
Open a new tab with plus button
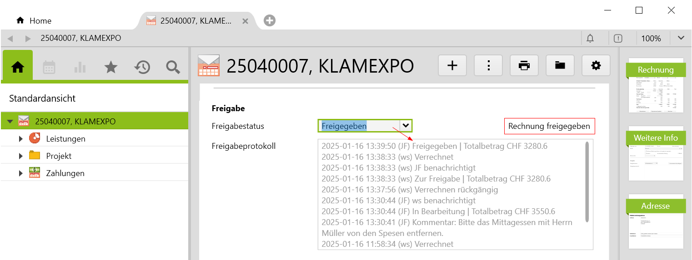pos(270,20)
